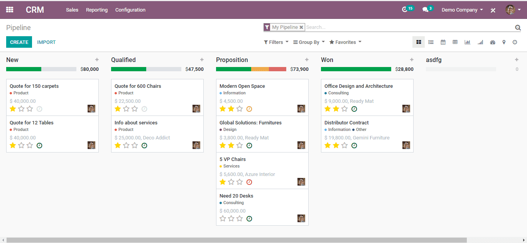Image resolution: width=527 pixels, height=243 pixels.
Task: Add quick lead in New column
Action: point(97,60)
